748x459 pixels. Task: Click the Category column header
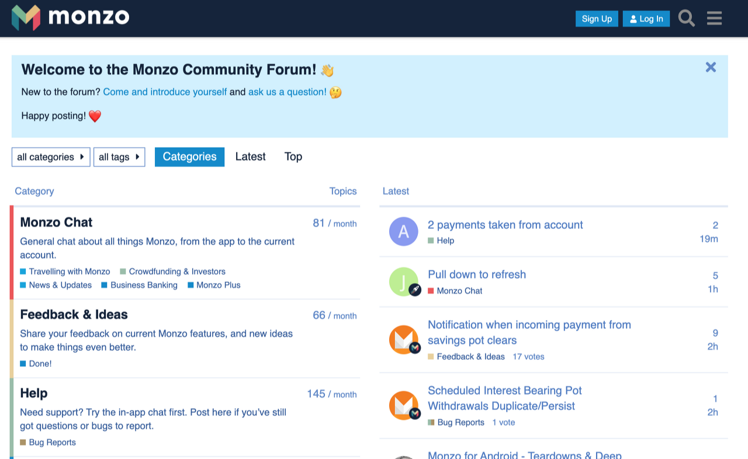coord(34,191)
